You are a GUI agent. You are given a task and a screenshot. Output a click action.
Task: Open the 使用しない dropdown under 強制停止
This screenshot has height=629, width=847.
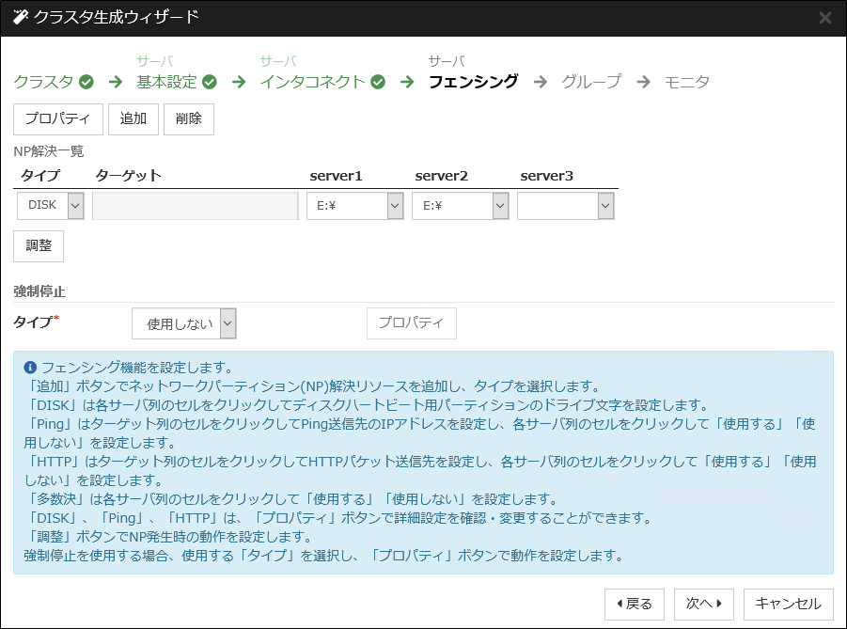(183, 322)
